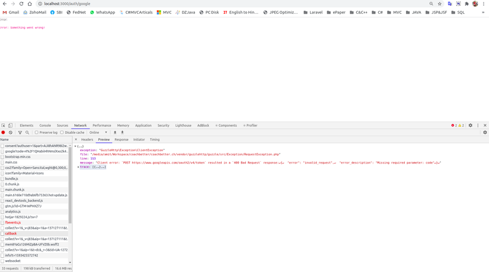Open the Google Translate extension icon
Screen dimensions: 489x272
pyautogui.click(x=450, y=4)
